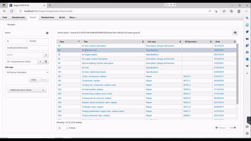Add a sidebar app with plus icon
This screenshot has width=251, height=141.
(247, 73)
